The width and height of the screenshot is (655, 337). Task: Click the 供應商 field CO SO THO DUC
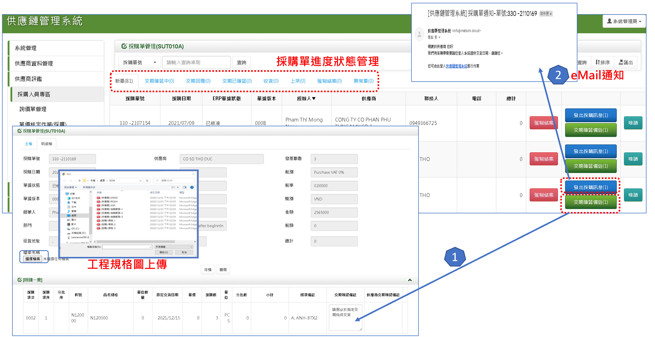click(x=222, y=159)
